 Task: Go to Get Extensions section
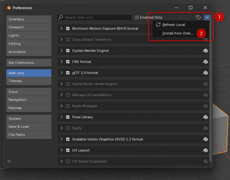[29, 63]
